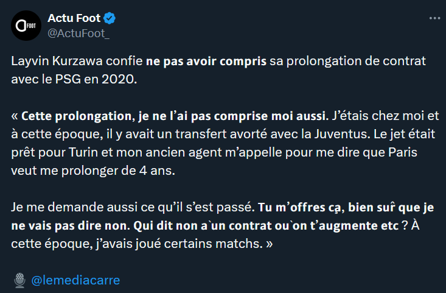
Task: Open the @lemediacarre mention link
Action: pyautogui.click(x=75, y=280)
